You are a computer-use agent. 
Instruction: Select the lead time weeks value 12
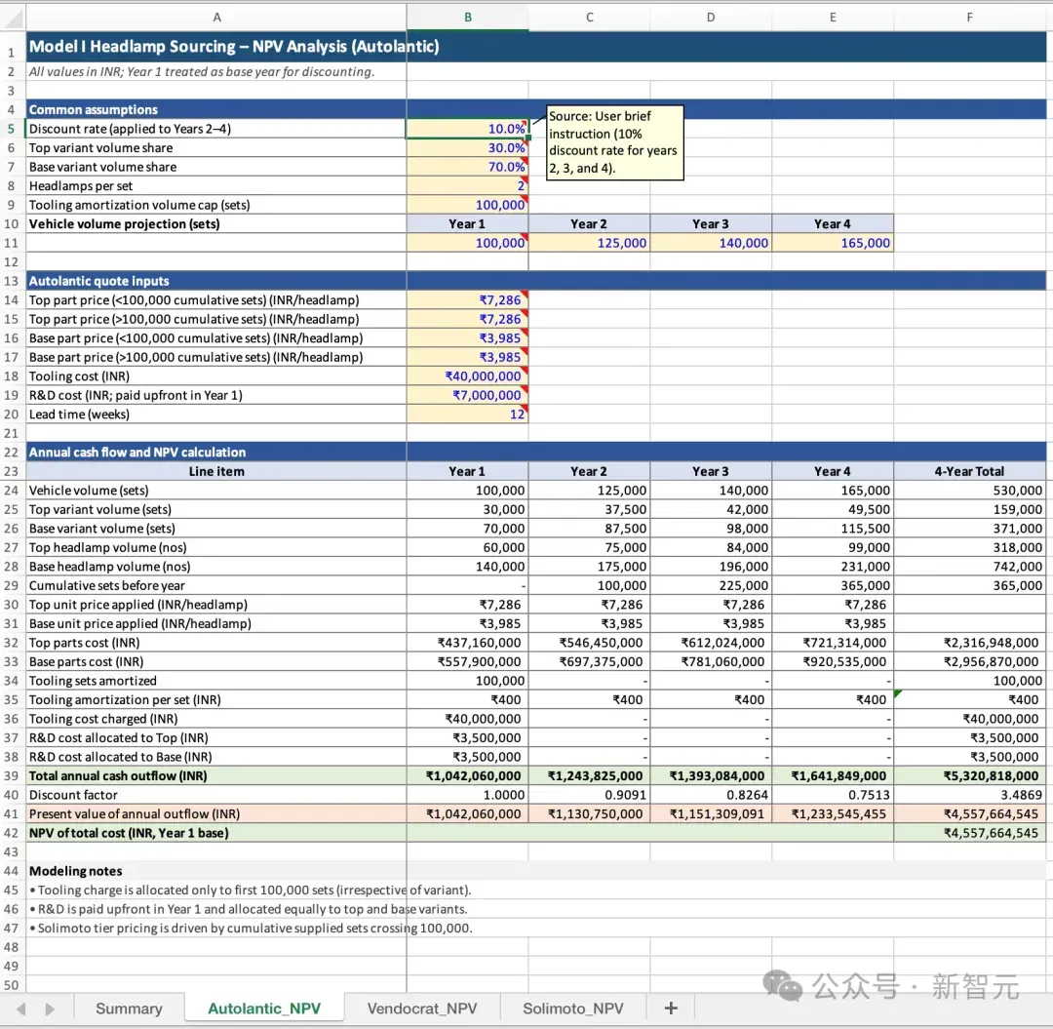[x=467, y=415]
